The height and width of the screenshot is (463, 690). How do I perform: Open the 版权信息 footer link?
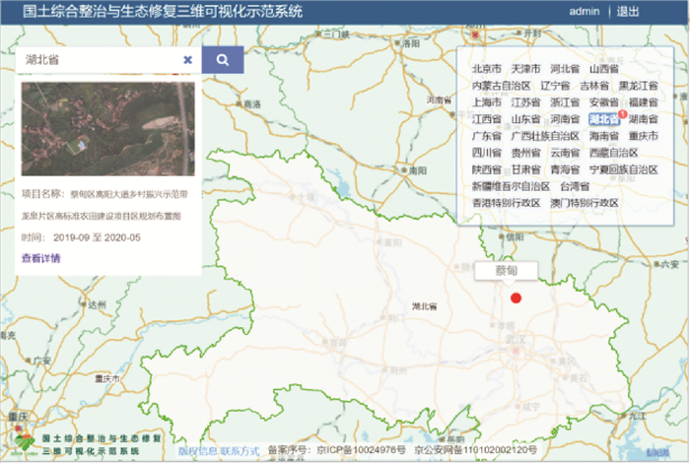197,451
